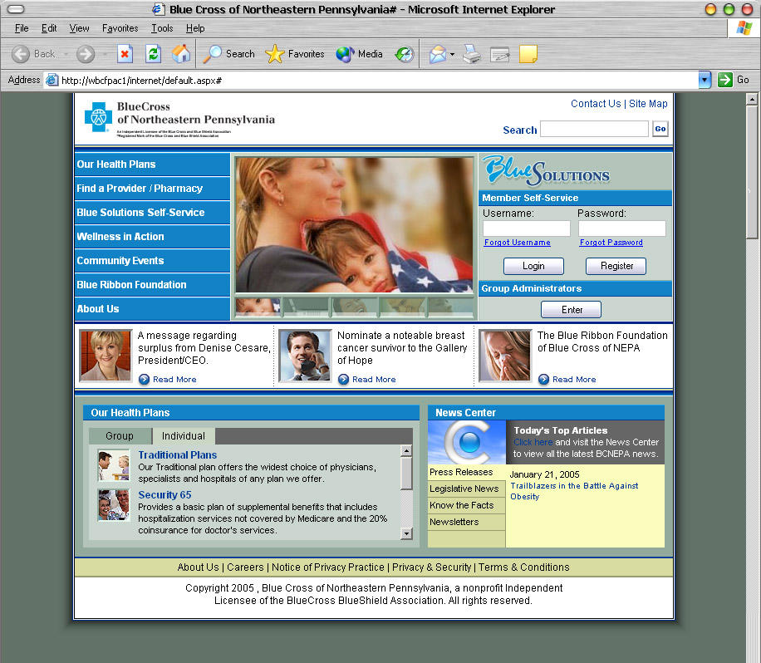Open the Mail button dropdown arrow
The width and height of the screenshot is (761, 663).
pyautogui.click(x=452, y=54)
